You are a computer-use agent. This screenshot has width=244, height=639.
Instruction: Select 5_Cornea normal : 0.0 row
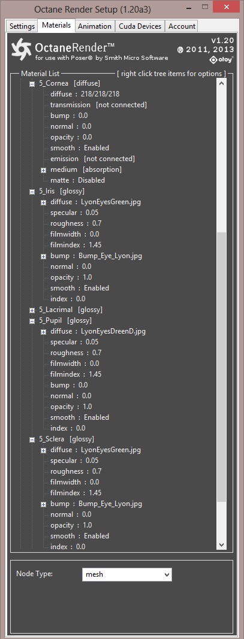[71, 126]
